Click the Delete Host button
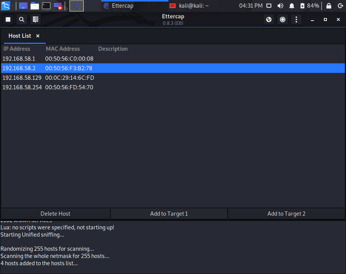 point(55,214)
